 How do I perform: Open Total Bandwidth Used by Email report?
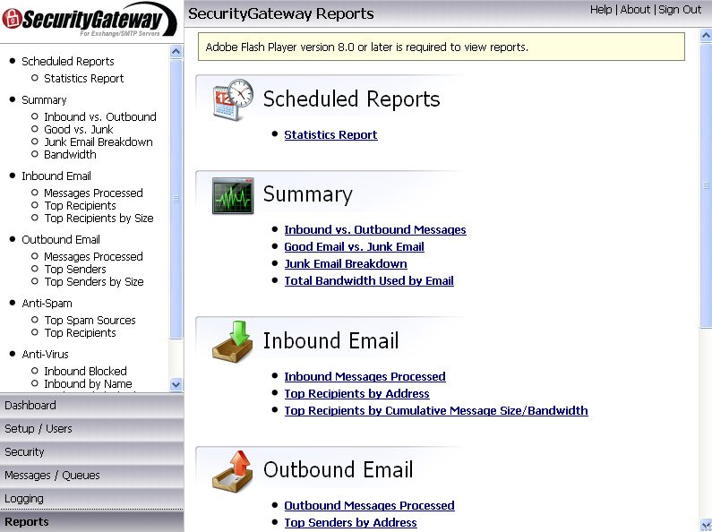point(369,280)
